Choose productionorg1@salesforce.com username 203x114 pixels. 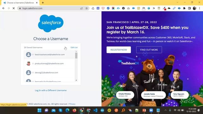click(x=49, y=64)
